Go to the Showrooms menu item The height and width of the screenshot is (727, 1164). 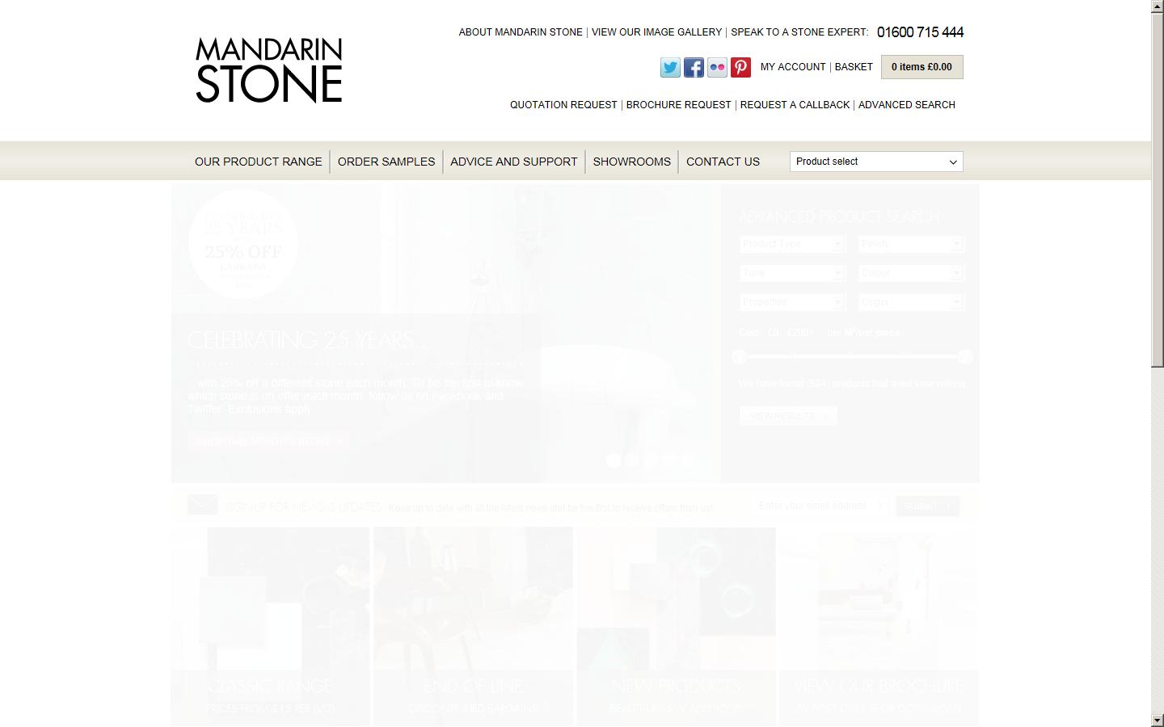tap(632, 162)
